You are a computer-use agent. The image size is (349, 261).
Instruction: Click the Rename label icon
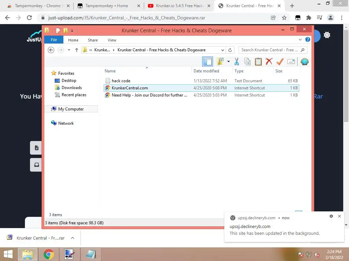(x=291, y=62)
